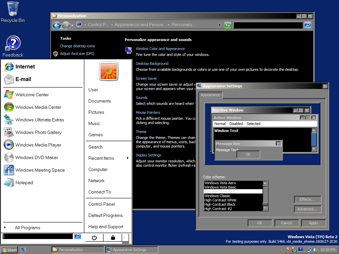Open shutdown options arrow next to lock

click(124, 237)
